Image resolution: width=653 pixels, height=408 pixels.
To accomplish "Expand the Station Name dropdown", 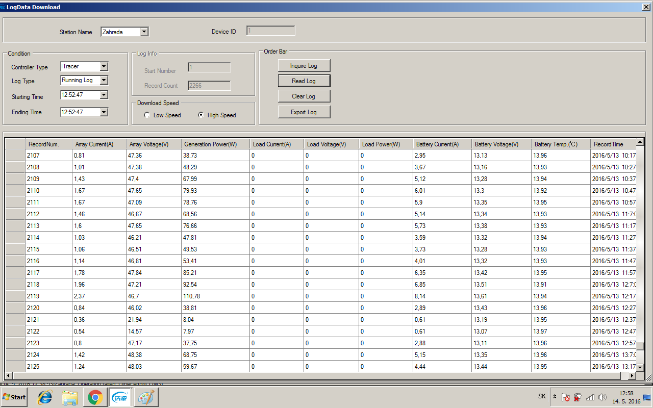I will pos(144,32).
